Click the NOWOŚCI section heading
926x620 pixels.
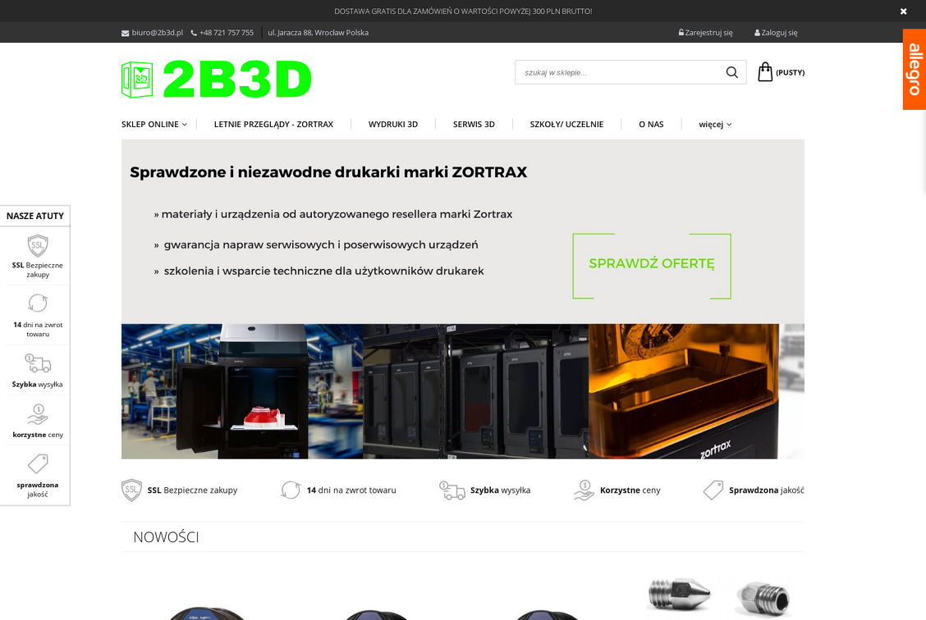pos(166,537)
